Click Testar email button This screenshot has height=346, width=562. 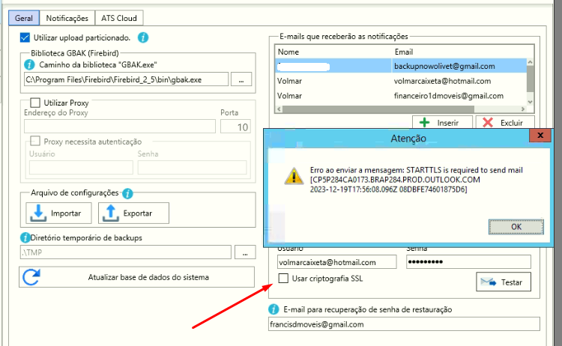click(x=504, y=282)
